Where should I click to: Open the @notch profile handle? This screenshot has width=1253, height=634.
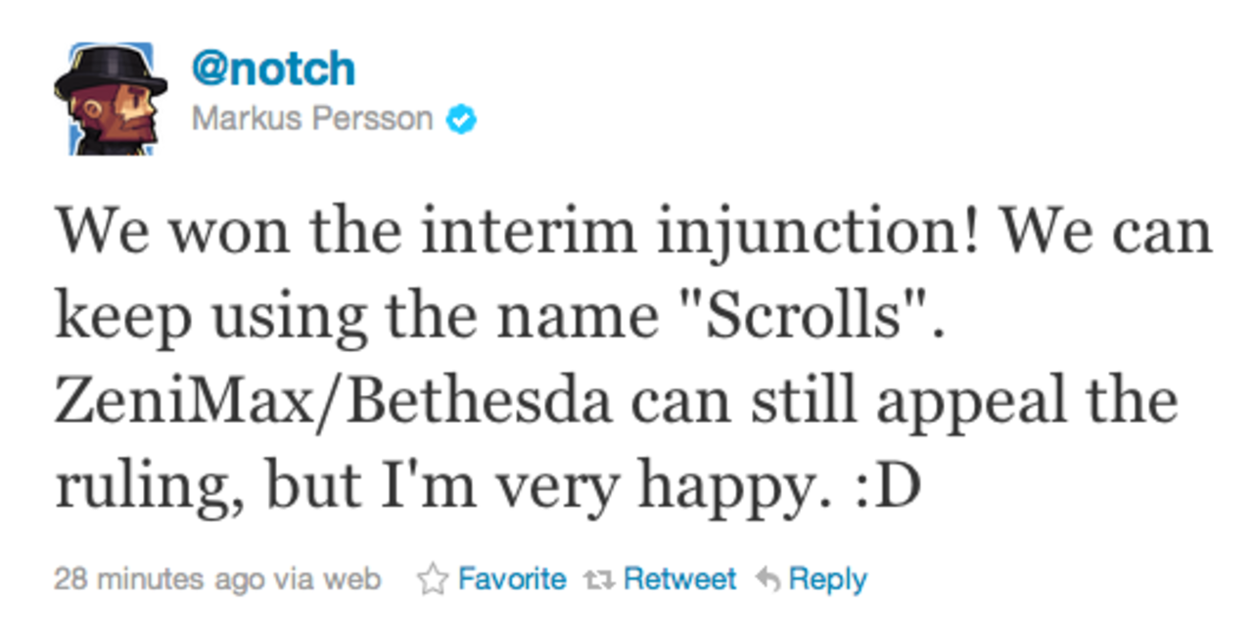(x=273, y=69)
